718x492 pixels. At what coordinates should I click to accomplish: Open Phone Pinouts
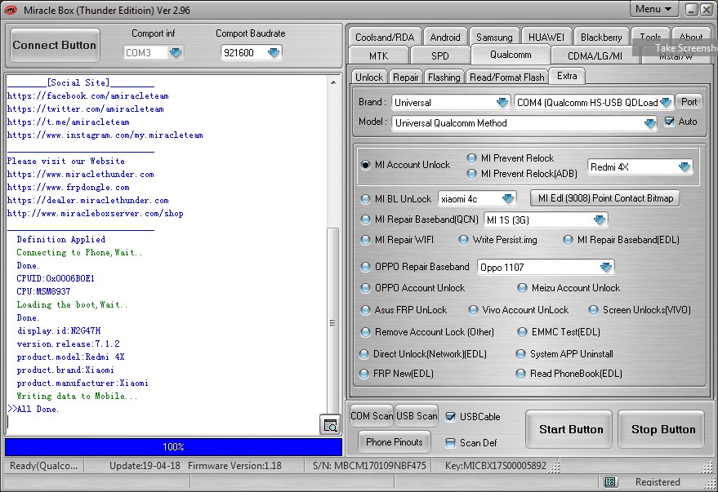(x=395, y=442)
